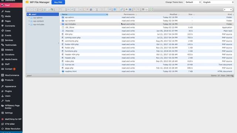Sort by the Kind column header
The width and height of the screenshot is (237, 133).
pyautogui.click(x=230, y=14)
